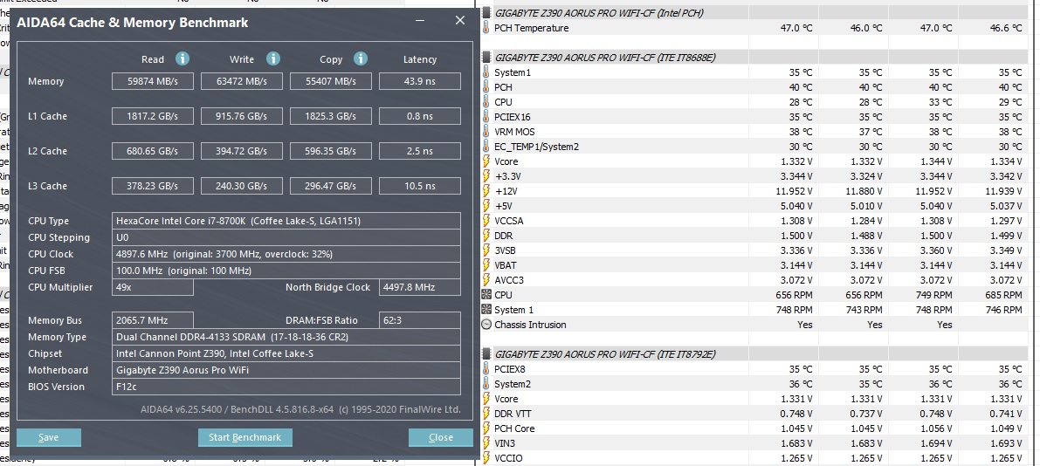Click the DDR VTT voltage bolt icon

486,414
